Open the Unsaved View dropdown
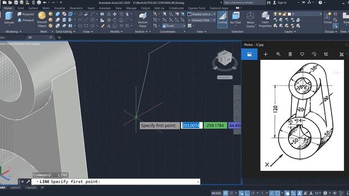Screen dimensions: 349x196 [x=202, y=20]
